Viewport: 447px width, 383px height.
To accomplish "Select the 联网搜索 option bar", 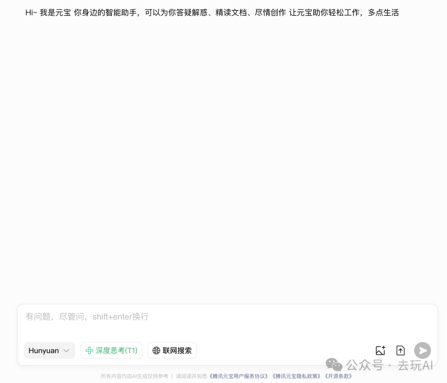I will click(x=172, y=350).
